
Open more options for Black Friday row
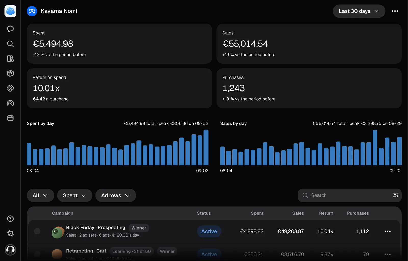(388, 231)
